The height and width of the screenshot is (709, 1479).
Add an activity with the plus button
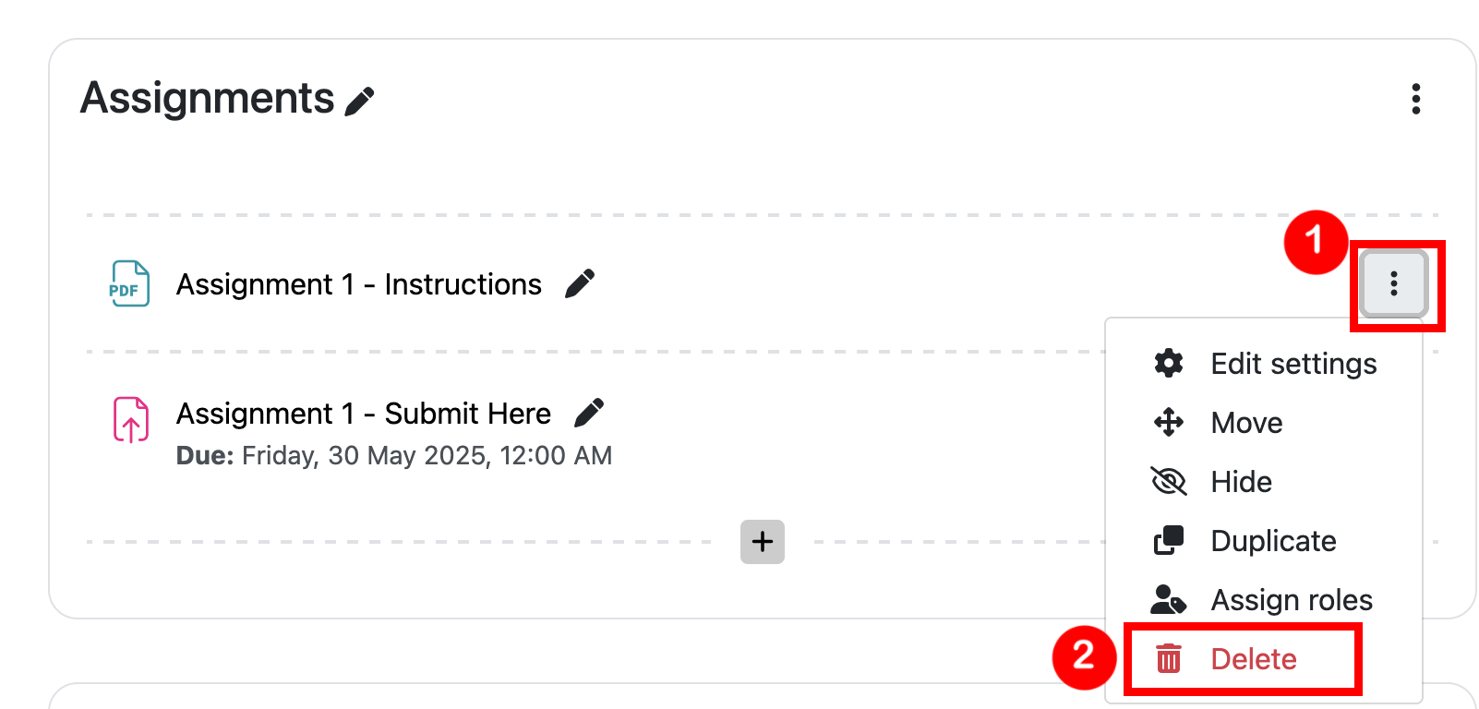click(762, 542)
